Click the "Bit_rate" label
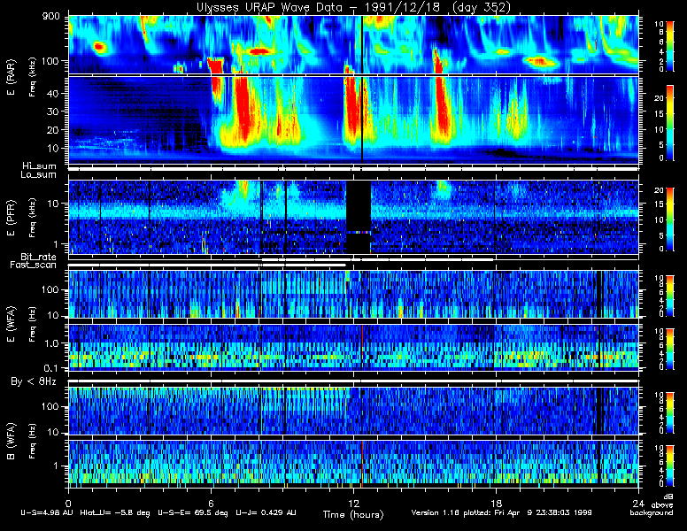The image size is (687, 531). pos(39,257)
